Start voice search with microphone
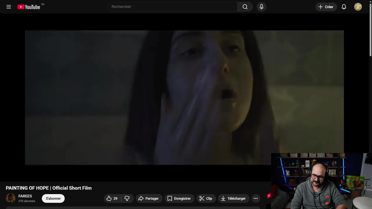The width and height of the screenshot is (372, 209). [x=262, y=7]
